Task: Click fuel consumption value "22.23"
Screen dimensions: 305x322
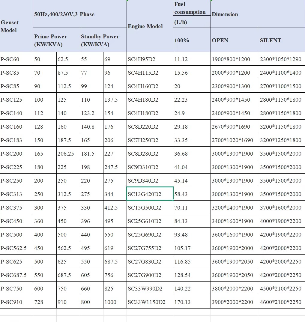Action: [x=192, y=100]
